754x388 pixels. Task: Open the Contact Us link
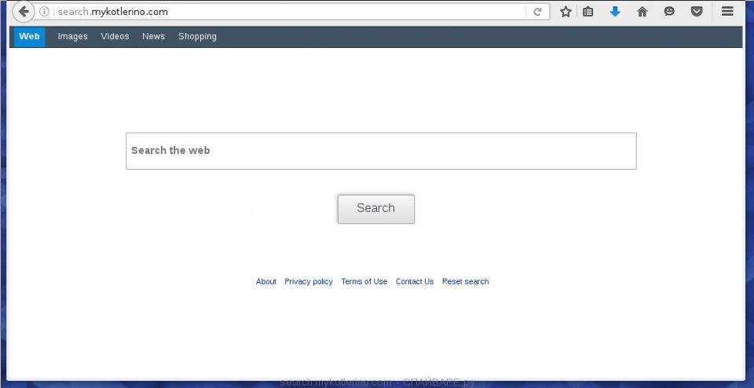coord(415,281)
